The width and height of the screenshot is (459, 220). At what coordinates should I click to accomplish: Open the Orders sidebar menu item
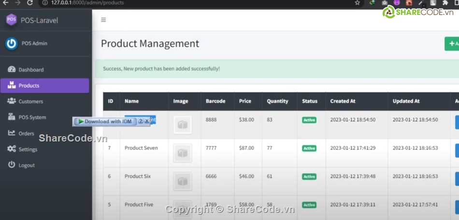(x=26, y=133)
